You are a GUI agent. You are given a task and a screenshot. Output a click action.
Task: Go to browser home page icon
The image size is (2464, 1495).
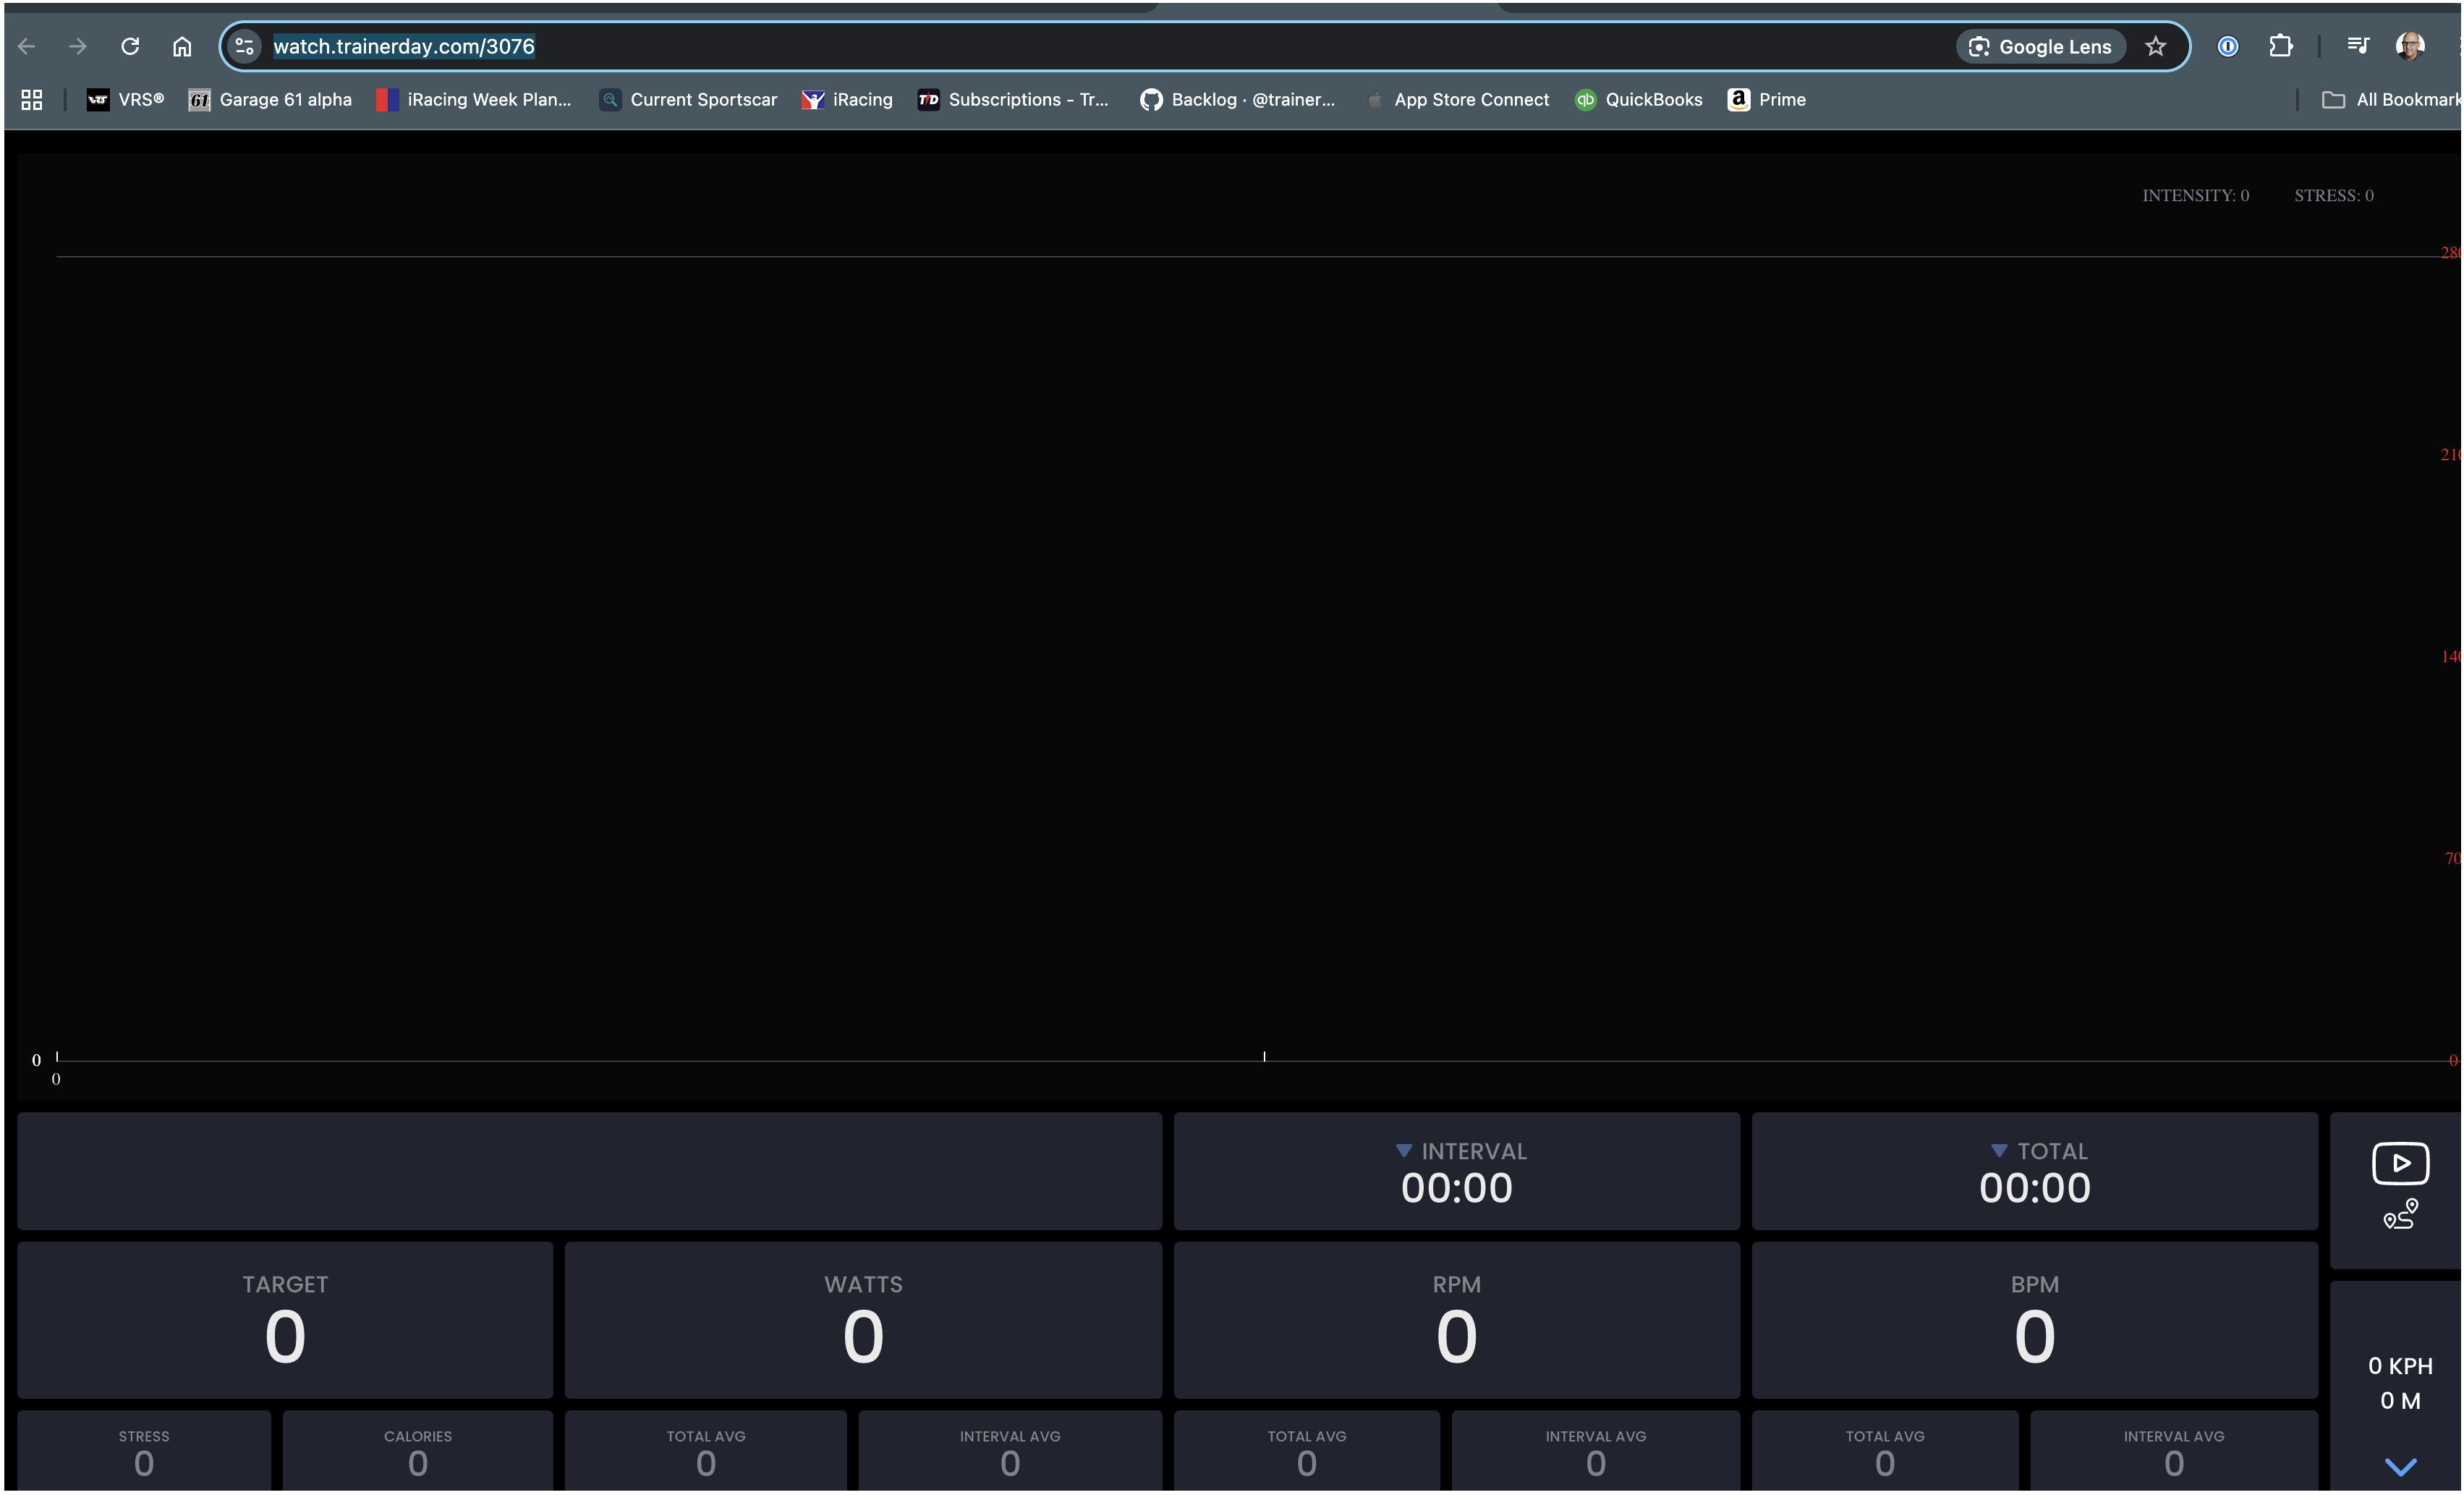tap(181, 46)
